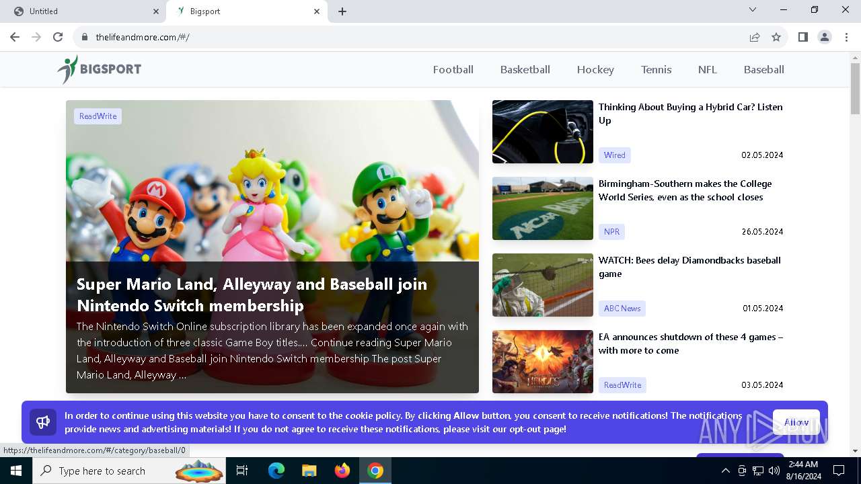Click Allow in the cookie banner
The height and width of the screenshot is (484, 861).
pyautogui.click(x=796, y=422)
